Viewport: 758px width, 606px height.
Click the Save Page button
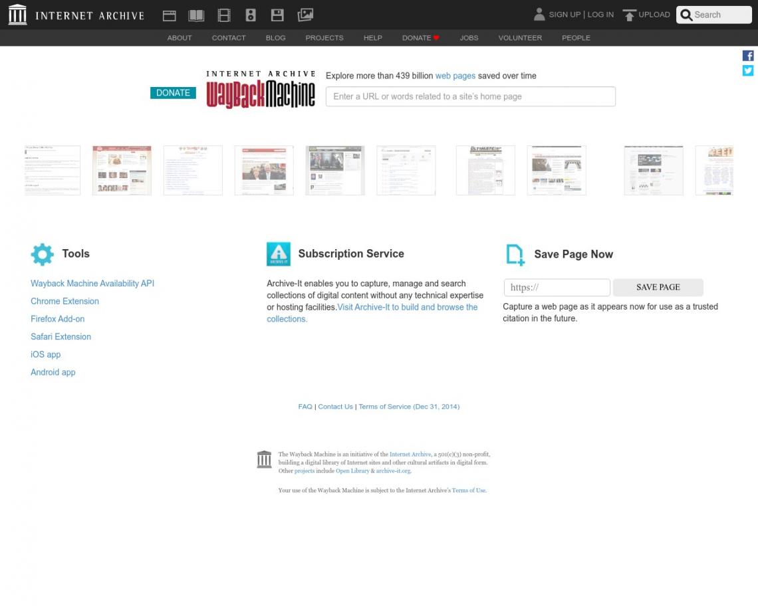[658, 287]
